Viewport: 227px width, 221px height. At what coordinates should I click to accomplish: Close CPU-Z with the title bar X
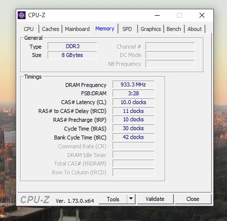pos(202,15)
